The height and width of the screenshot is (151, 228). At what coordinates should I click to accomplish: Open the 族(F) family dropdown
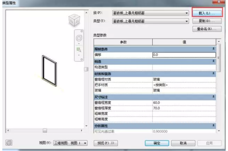[x=150, y=13]
